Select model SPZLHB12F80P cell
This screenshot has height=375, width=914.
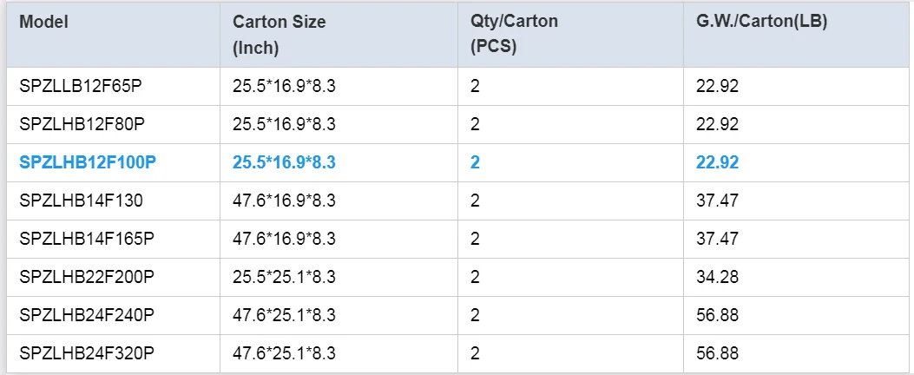[x=82, y=124]
